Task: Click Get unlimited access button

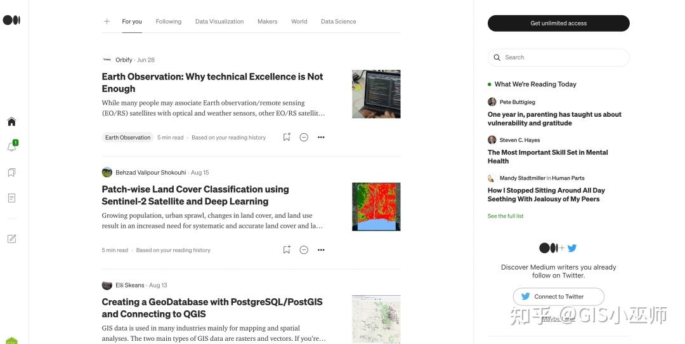Action: pyautogui.click(x=558, y=23)
